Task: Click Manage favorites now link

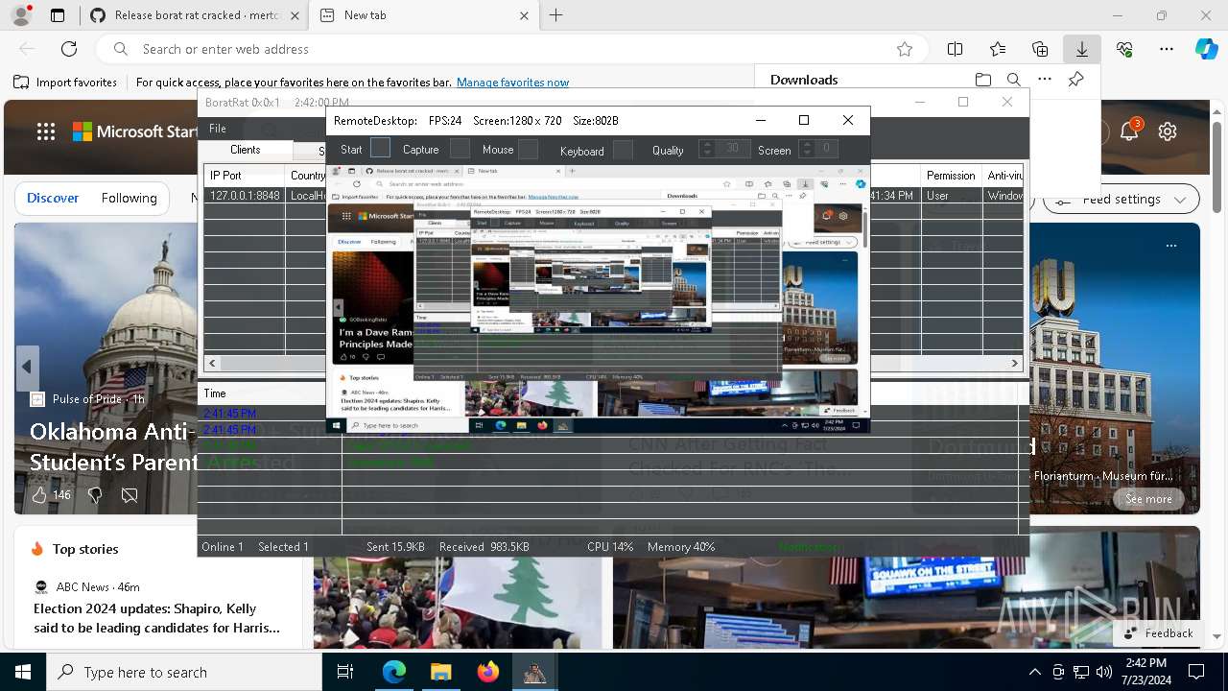Action: click(x=512, y=83)
